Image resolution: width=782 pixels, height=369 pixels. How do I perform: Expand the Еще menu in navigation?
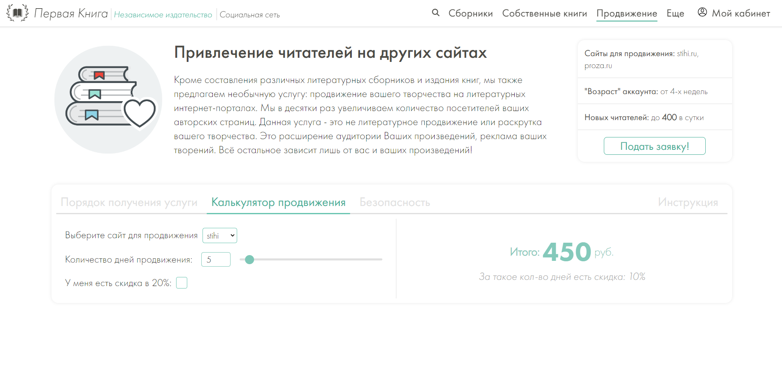[675, 14]
